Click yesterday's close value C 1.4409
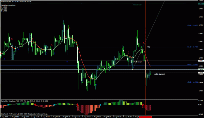 click(4, 11)
